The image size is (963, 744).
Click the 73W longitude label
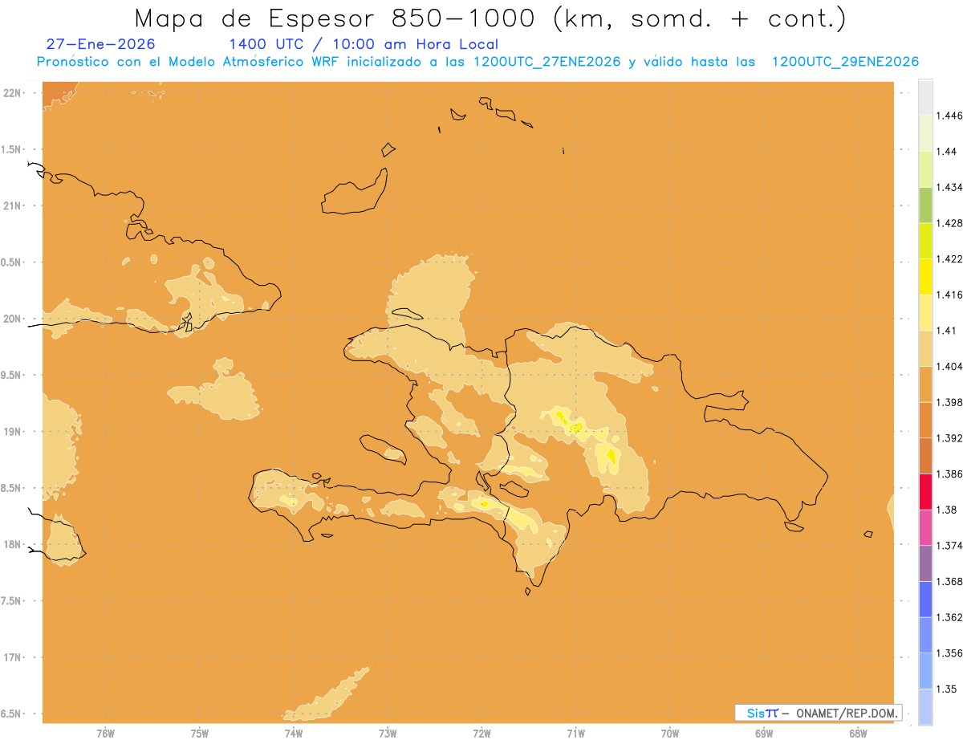pos(388,734)
